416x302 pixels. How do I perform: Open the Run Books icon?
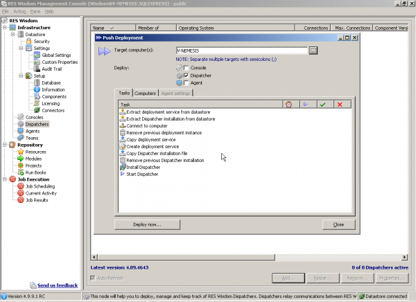pyautogui.click(x=21, y=172)
